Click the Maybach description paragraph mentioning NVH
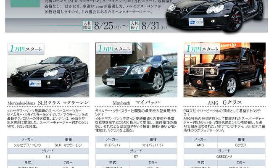This screenshot has height=168, width=269. (136, 121)
